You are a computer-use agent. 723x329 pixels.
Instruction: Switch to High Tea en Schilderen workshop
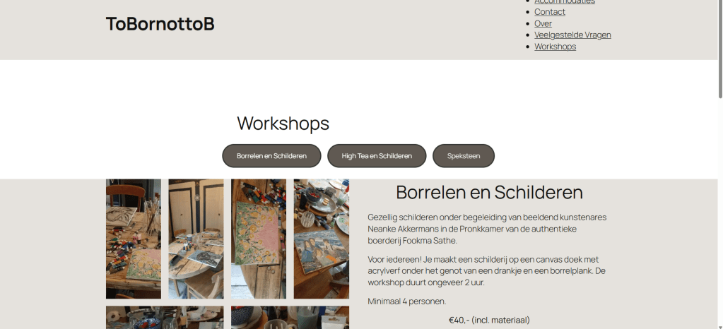coord(377,156)
